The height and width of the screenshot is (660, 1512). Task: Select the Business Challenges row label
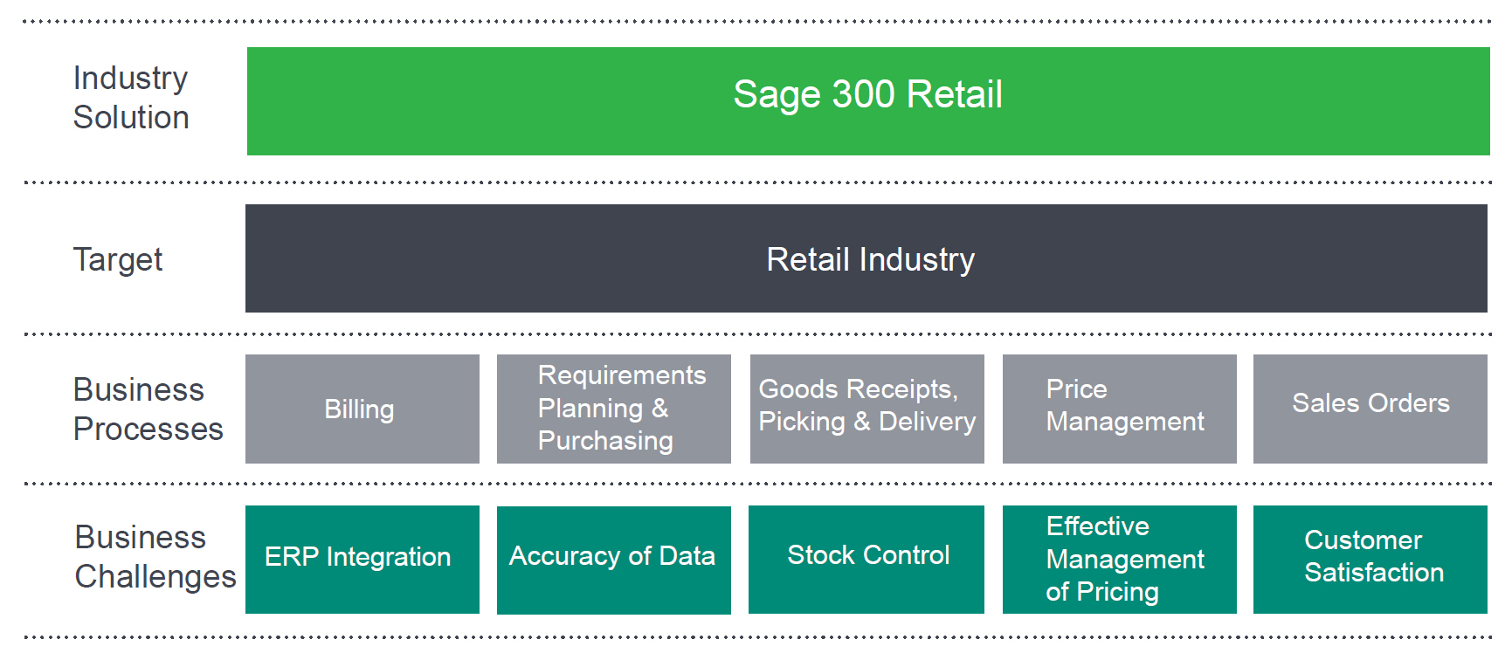[x=155, y=557]
